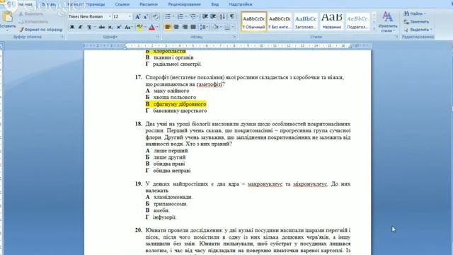Open the Clipboard pane launcher (Буфер обмена)
This screenshot has width=453, height=255.
pyautogui.click(x=62, y=37)
